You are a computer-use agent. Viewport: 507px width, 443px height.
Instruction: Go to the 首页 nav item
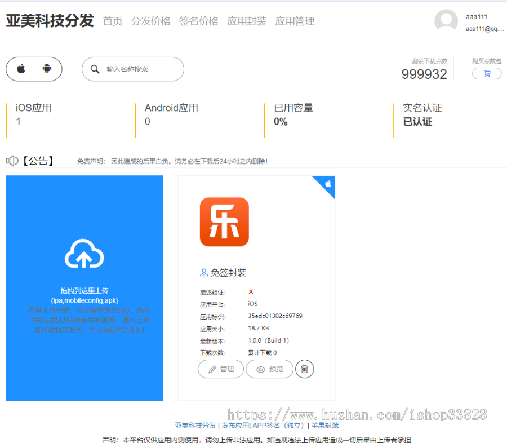click(x=112, y=21)
